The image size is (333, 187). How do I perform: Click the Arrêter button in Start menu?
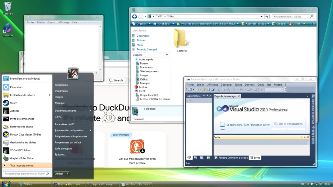click(60, 173)
